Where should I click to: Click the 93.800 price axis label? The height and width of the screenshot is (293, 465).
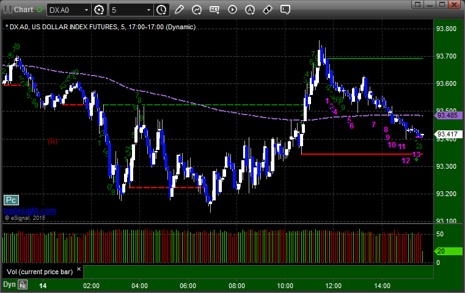(x=446, y=29)
